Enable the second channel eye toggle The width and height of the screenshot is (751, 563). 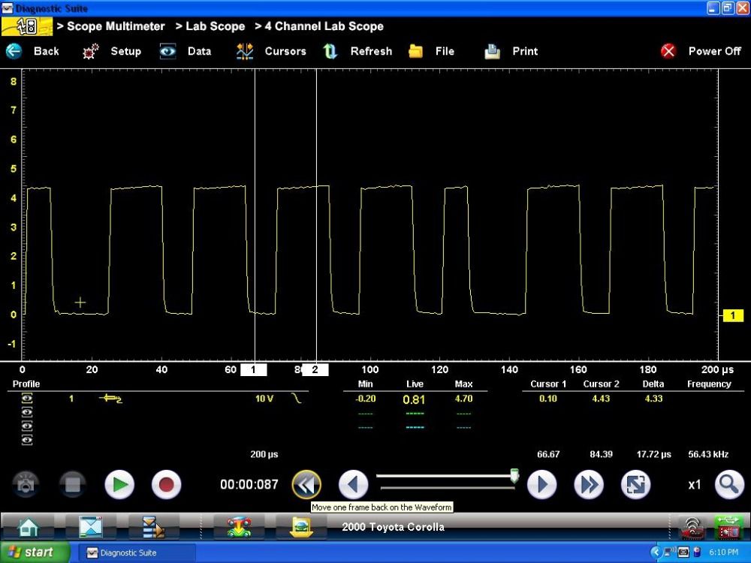click(26, 411)
